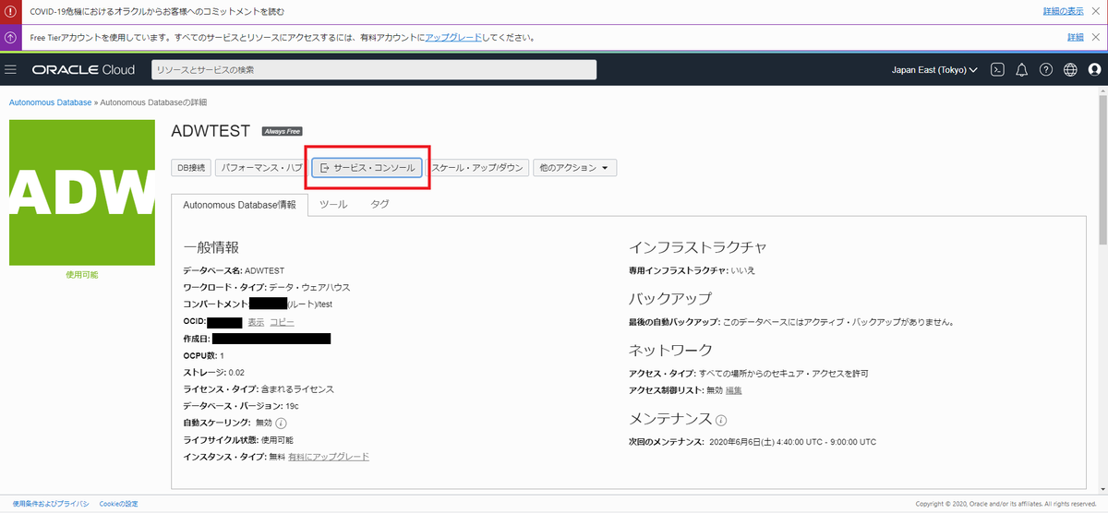The image size is (1108, 513).
Task: Click the Always Free badge
Action: click(x=282, y=131)
